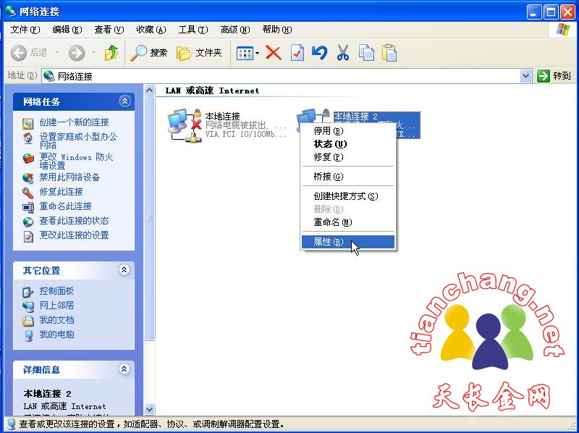Open the Forward button history dropdown arrow
Viewport: 579px width, 433px height.
93,53
